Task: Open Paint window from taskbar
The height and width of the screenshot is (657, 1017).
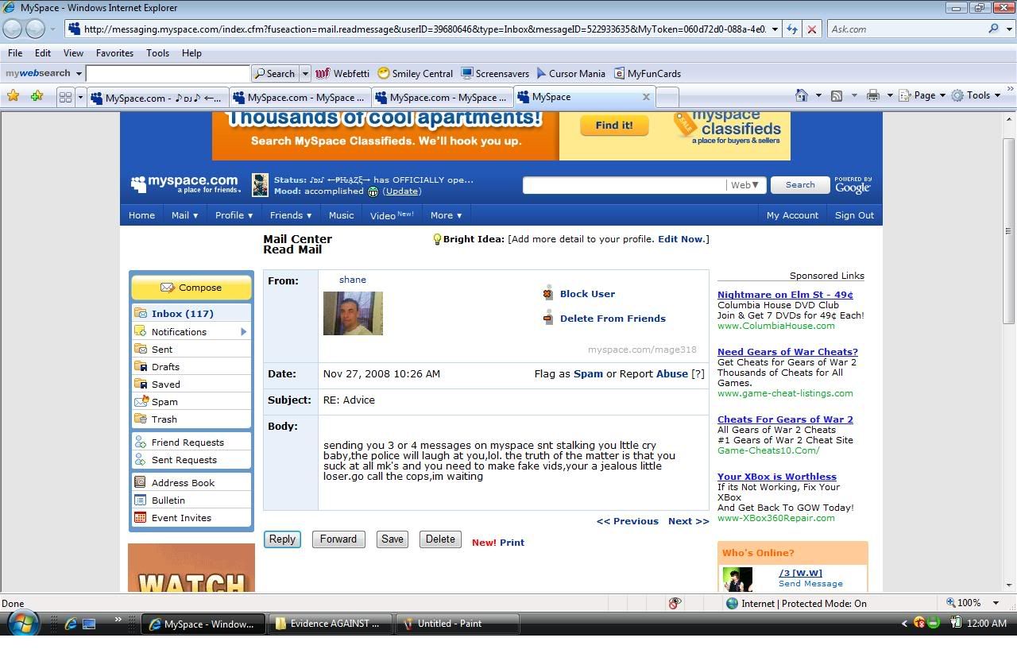Action: click(x=458, y=624)
